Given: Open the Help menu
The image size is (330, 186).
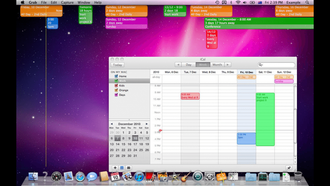Looking at the screenshot, I should click(97, 3).
